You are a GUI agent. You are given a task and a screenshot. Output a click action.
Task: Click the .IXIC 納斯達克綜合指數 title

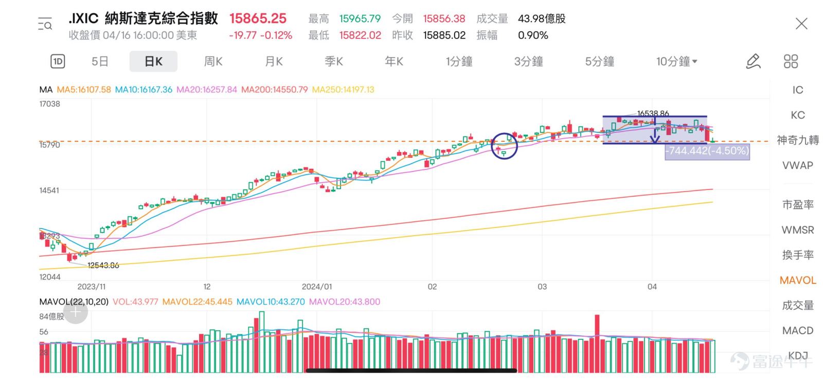pos(143,18)
